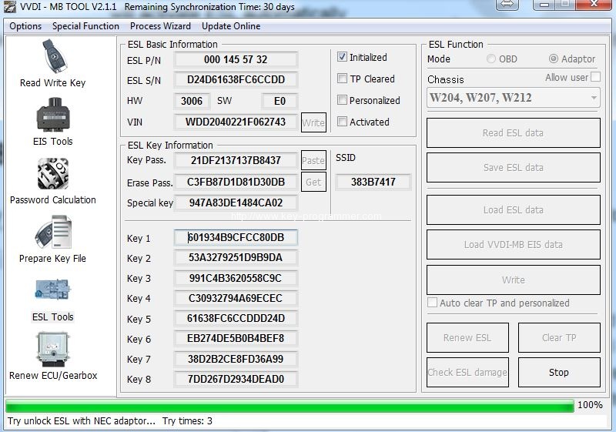Toggle the Initialized checkbox

(x=343, y=58)
